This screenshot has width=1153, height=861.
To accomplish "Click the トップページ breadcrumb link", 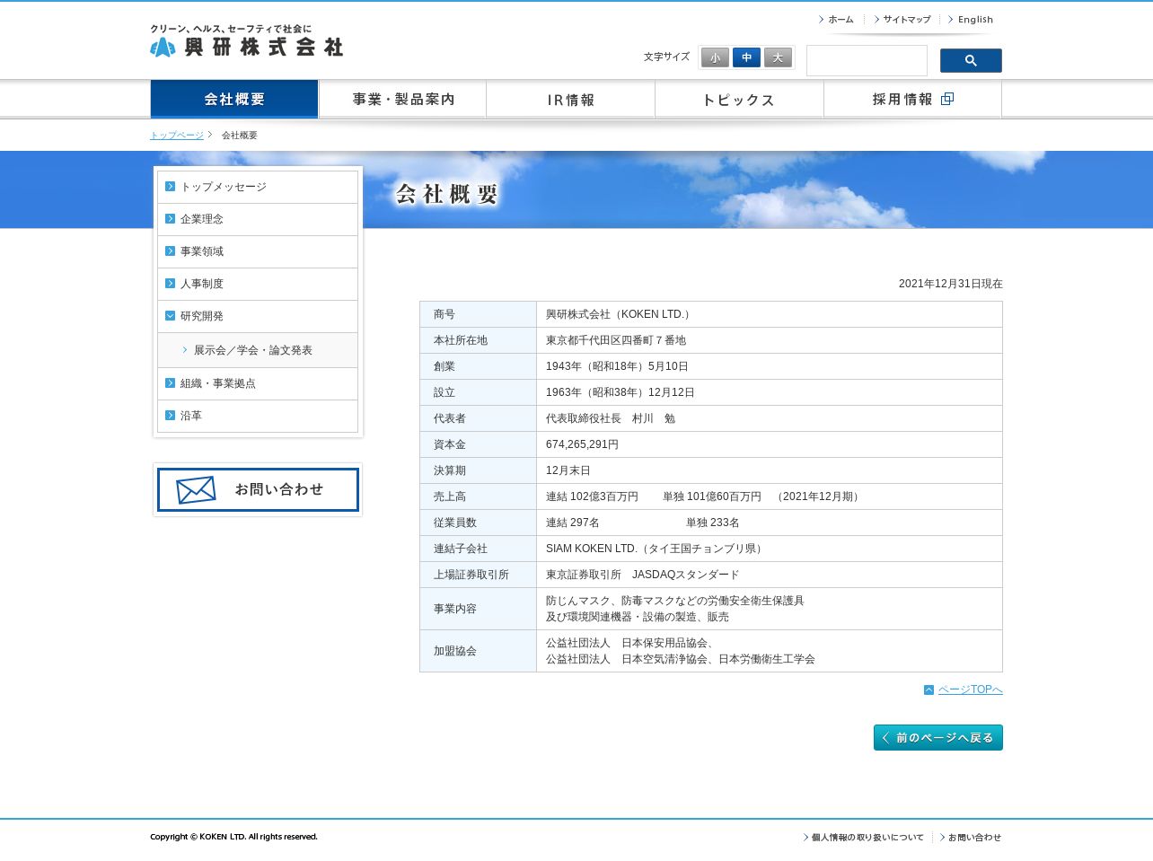I will tap(177, 135).
